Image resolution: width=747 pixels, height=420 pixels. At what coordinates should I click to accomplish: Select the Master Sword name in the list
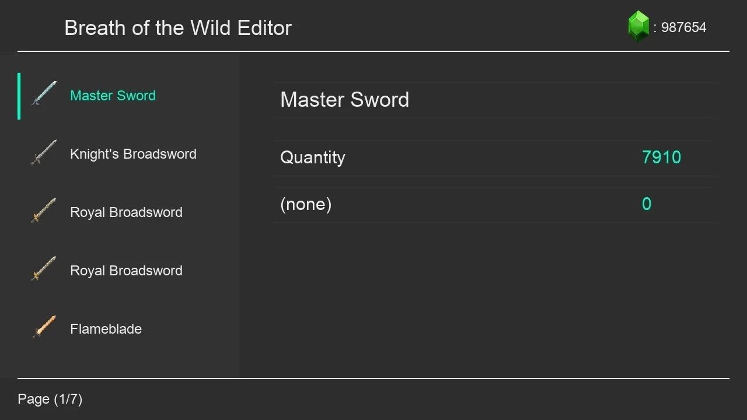113,96
